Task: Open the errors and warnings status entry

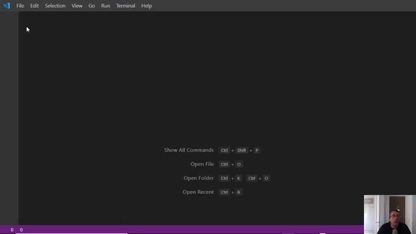Action: pyautogui.click(x=16, y=229)
